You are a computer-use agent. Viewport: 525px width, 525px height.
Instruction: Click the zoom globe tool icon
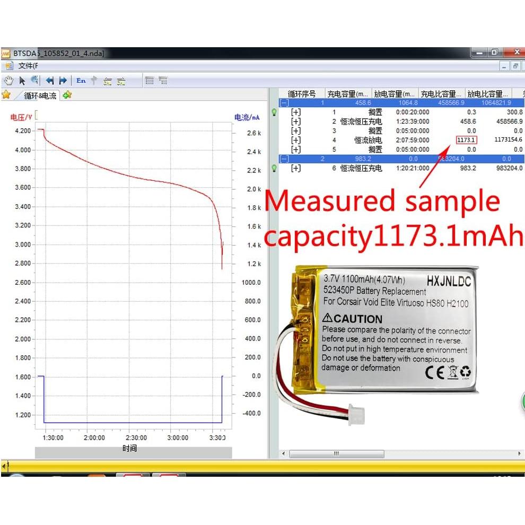(x=35, y=81)
